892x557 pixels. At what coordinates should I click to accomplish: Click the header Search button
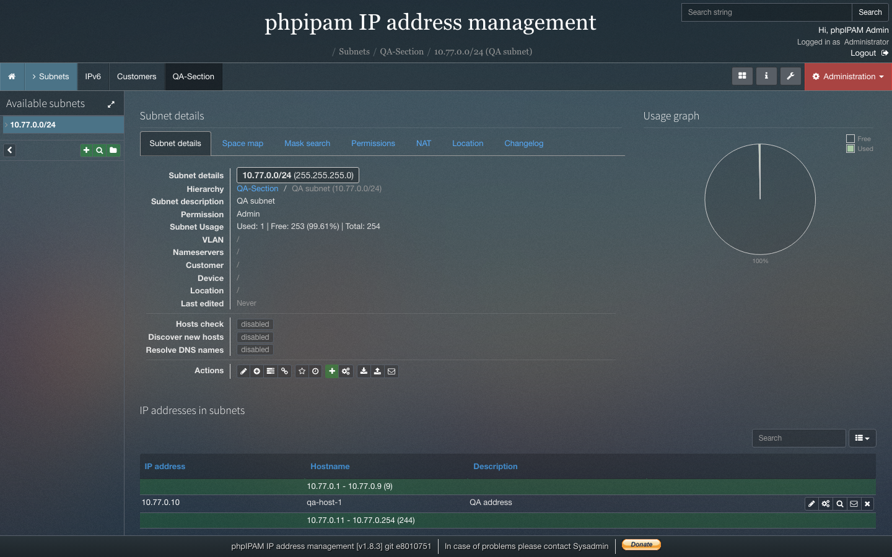pyautogui.click(x=870, y=12)
